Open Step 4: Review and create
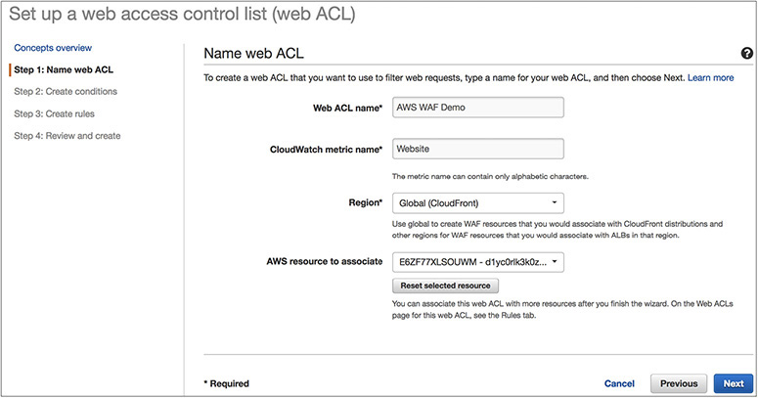The height and width of the screenshot is (398, 758). pos(67,136)
